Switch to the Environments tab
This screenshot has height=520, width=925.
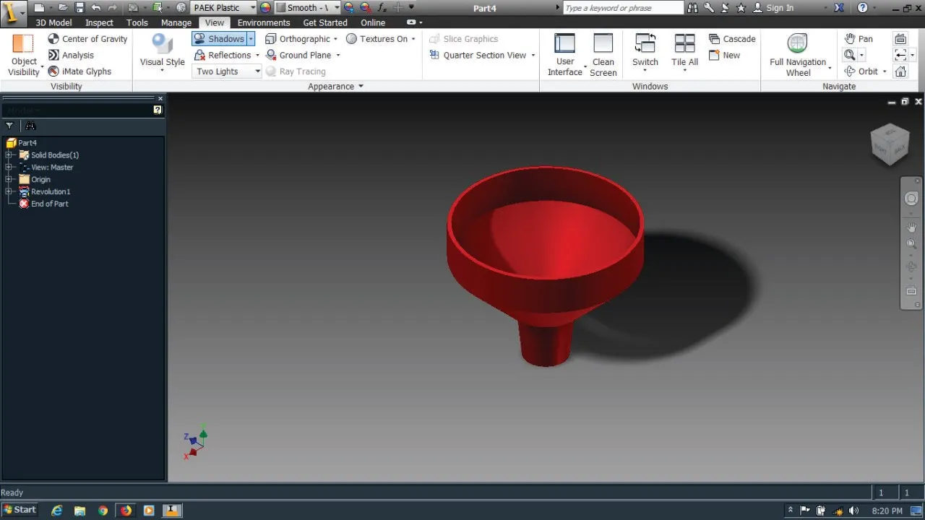tap(264, 22)
